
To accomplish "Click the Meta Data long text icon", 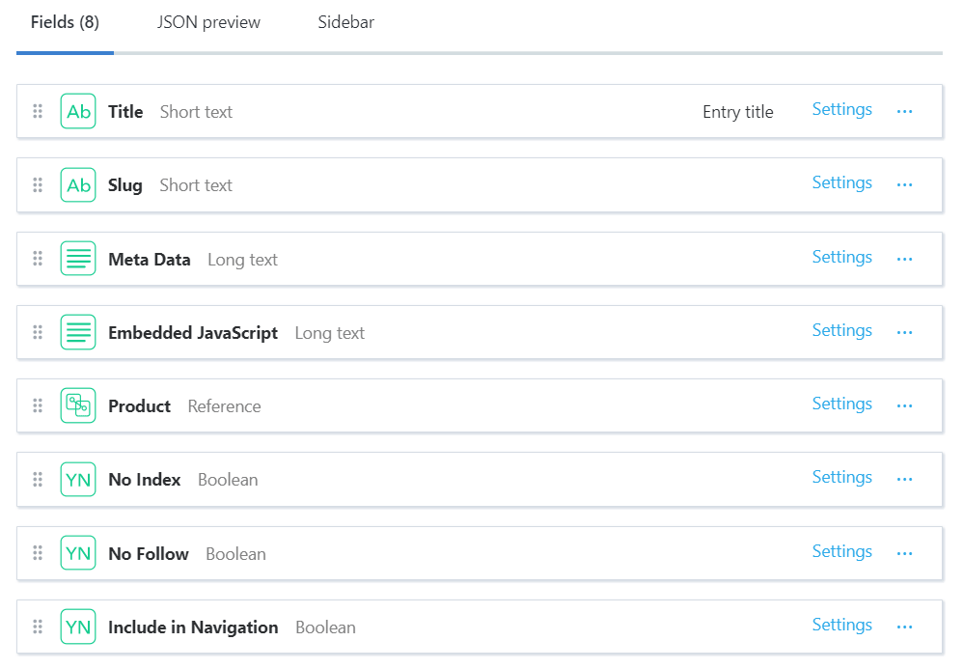I will [x=78, y=259].
